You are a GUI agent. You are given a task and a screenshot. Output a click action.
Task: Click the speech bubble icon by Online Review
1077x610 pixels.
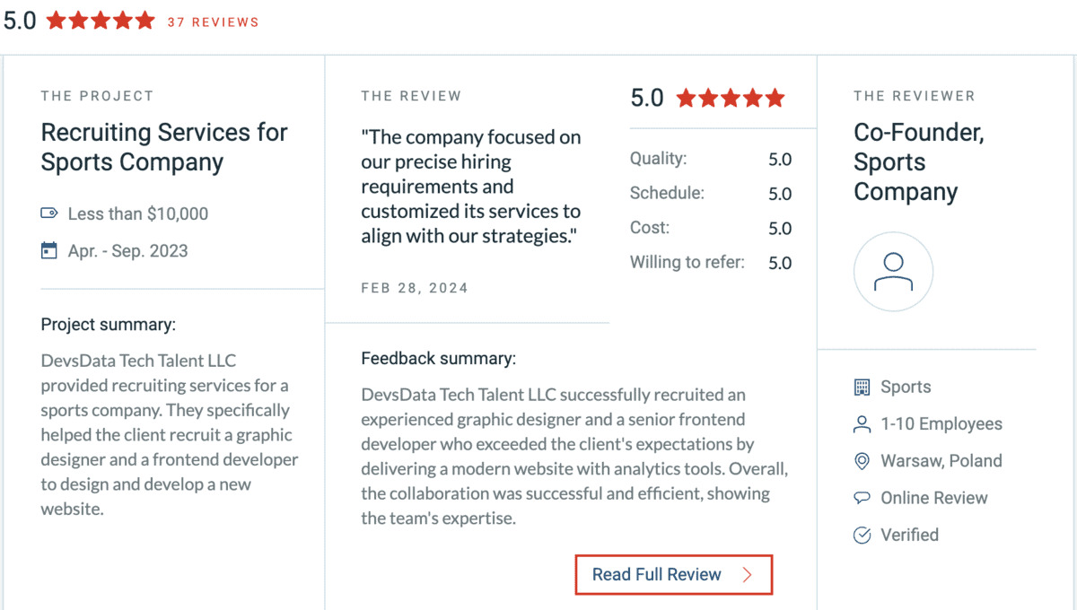click(862, 498)
